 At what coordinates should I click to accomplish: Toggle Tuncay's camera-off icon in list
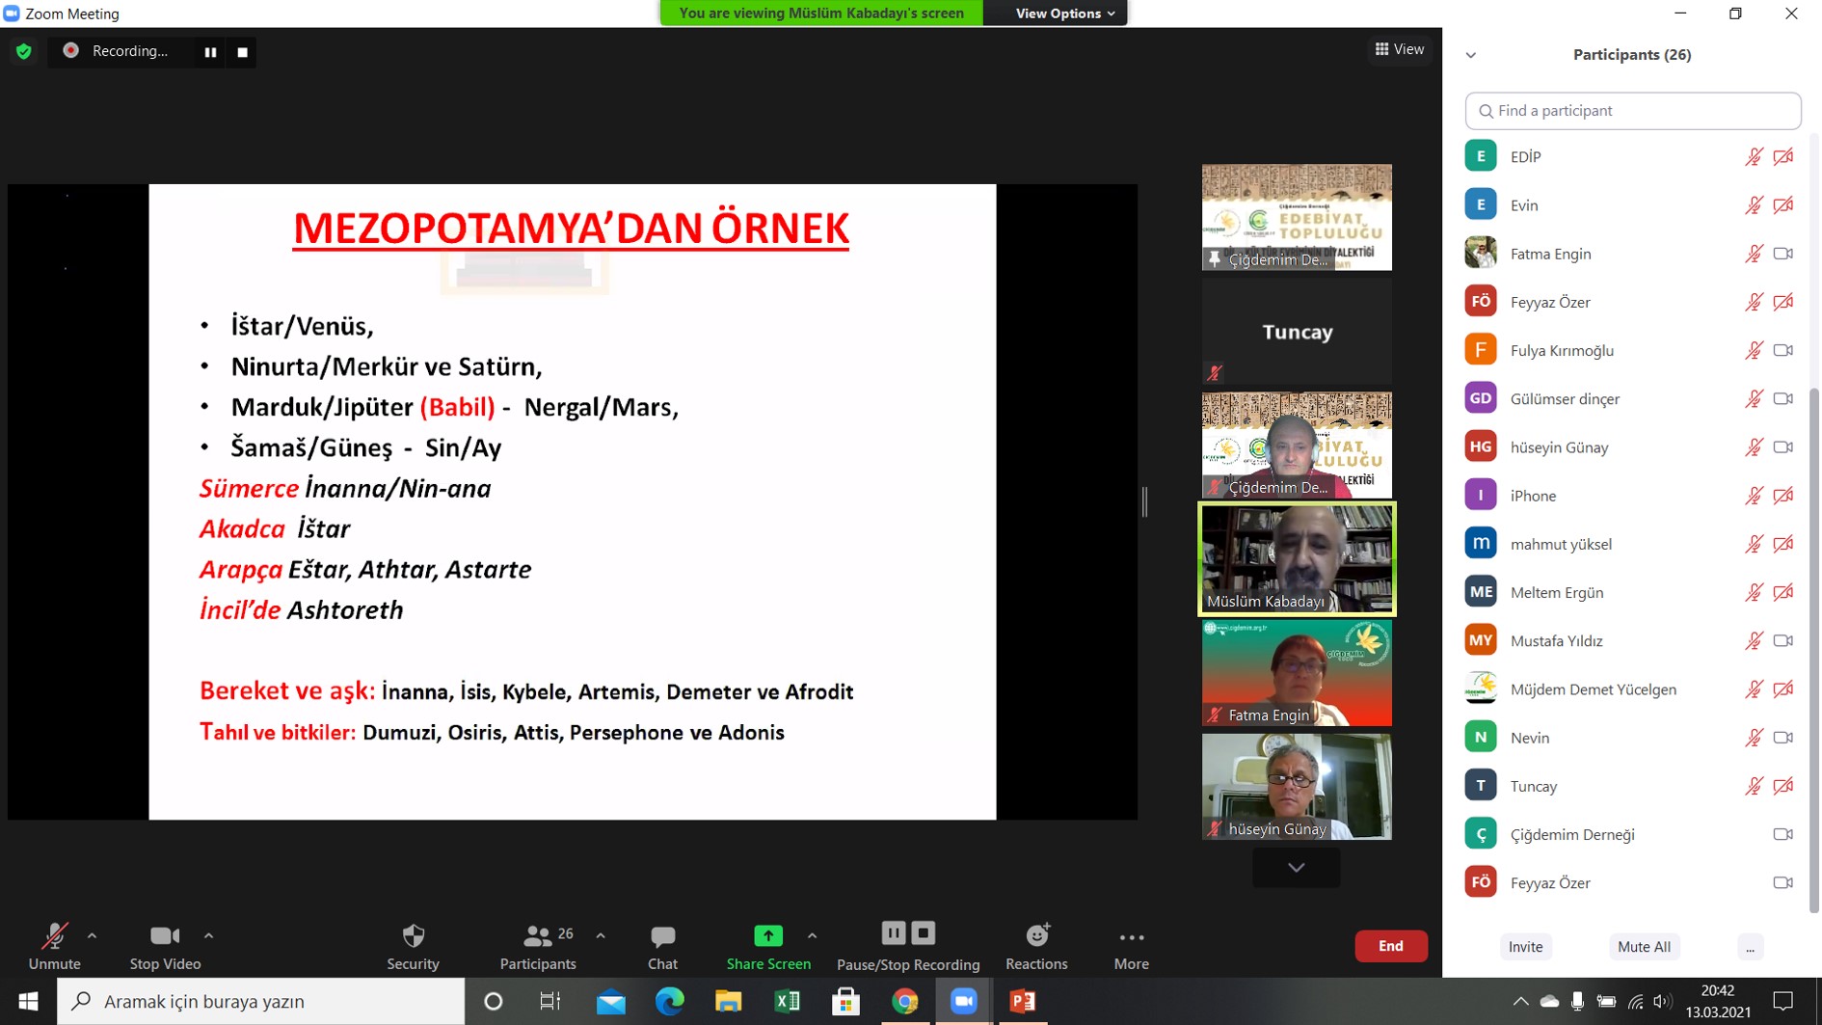coord(1783,786)
